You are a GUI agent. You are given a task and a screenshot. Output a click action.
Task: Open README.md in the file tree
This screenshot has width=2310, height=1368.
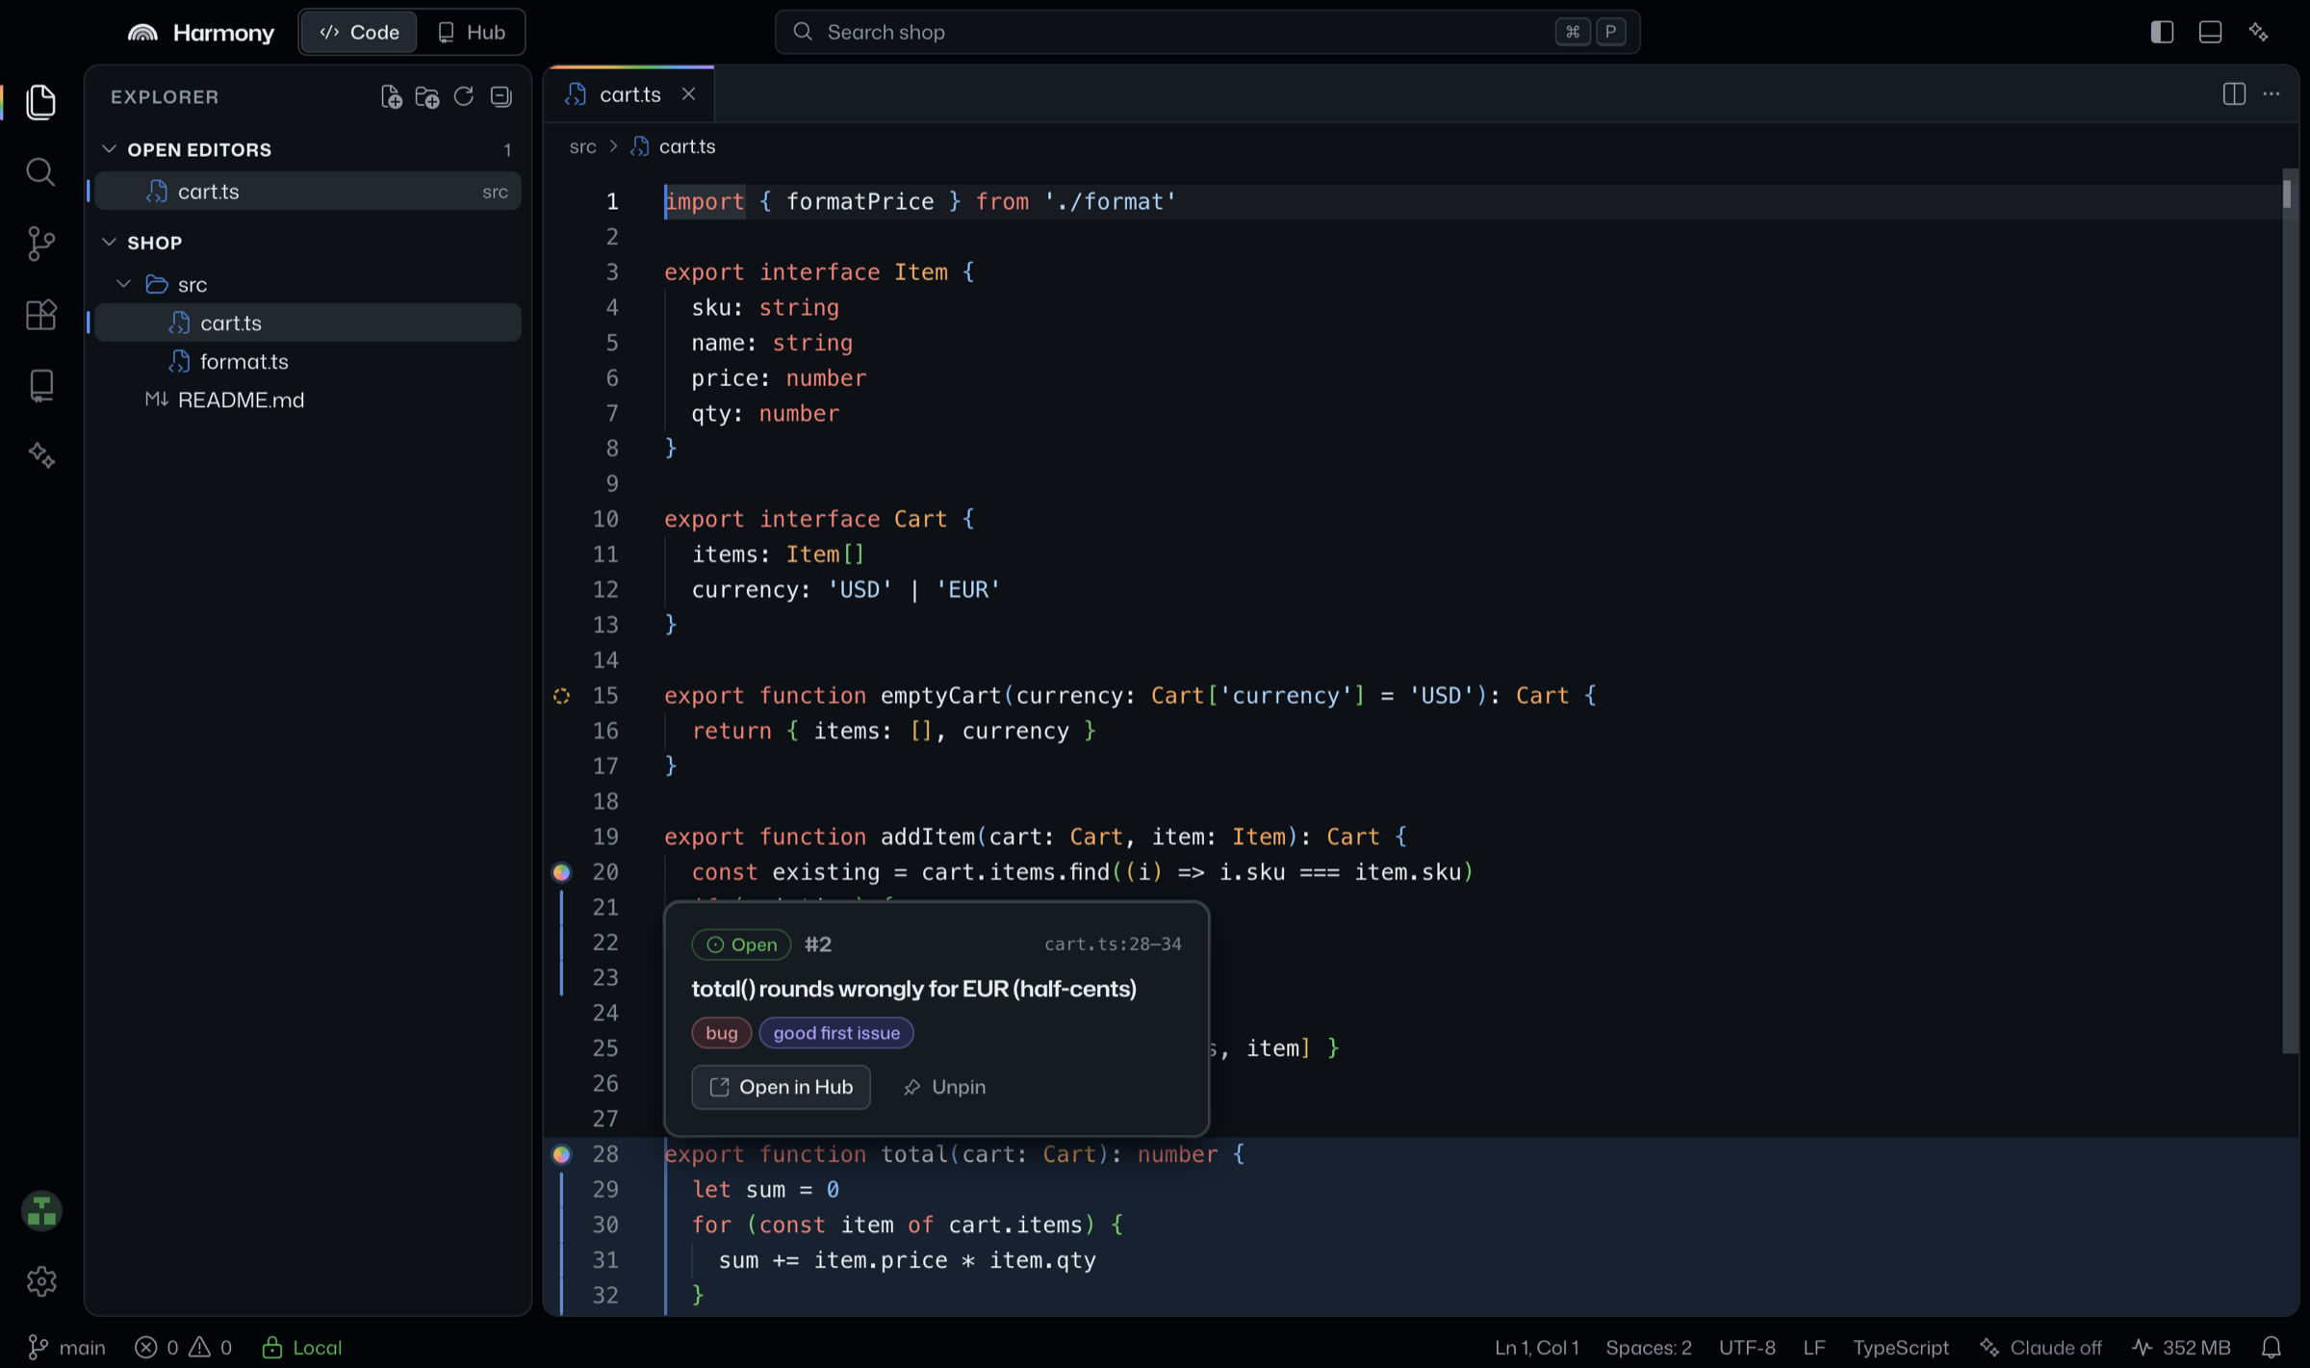point(308,400)
